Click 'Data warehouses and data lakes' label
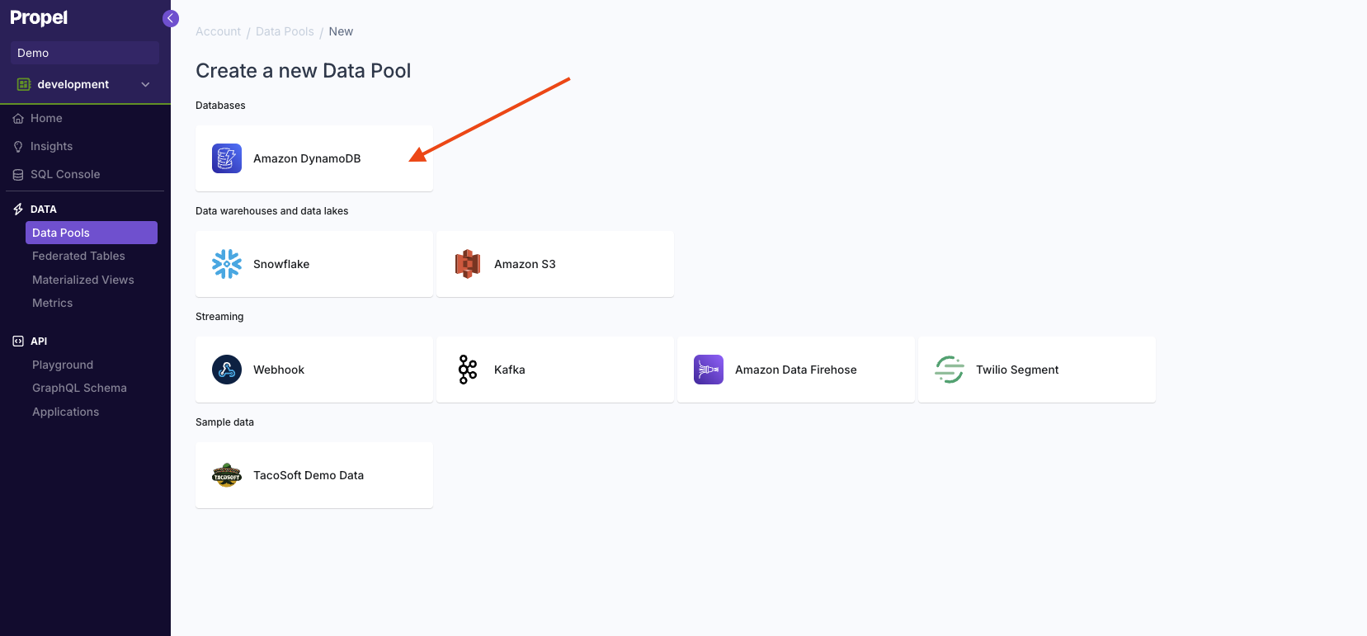This screenshot has width=1367, height=636. click(x=271, y=211)
